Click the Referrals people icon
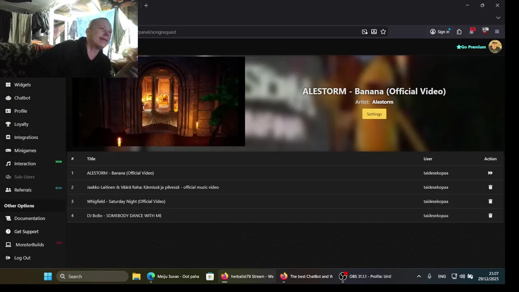 [8, 190]
